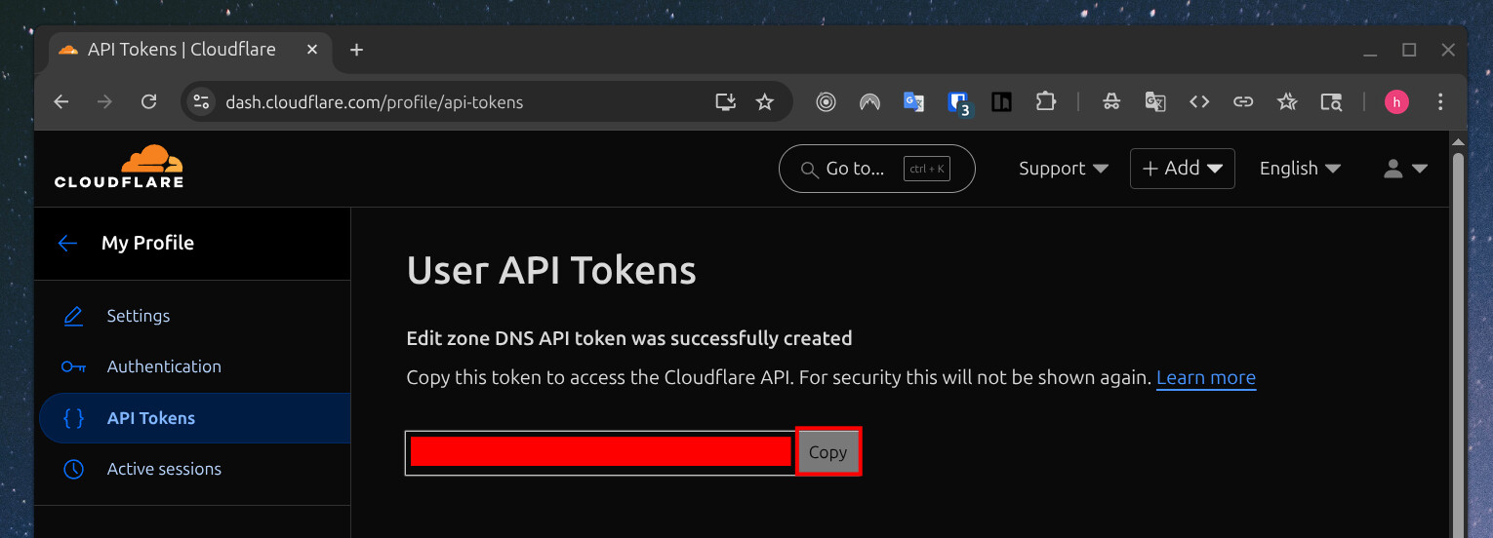The height and width of the screenshot is (538, 1493).
Task: Click the Settings pencil icon
Action: 73,316
